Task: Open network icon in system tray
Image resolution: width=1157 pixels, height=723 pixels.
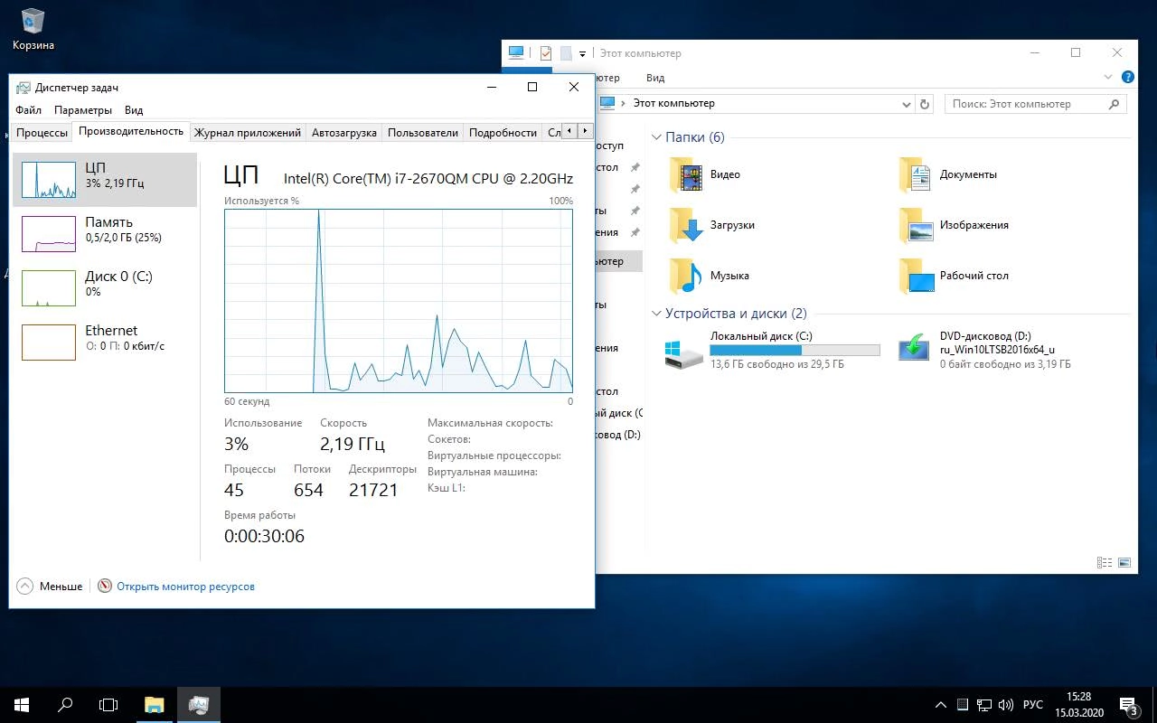Action: pyautogui.click(x=983, y=704)
